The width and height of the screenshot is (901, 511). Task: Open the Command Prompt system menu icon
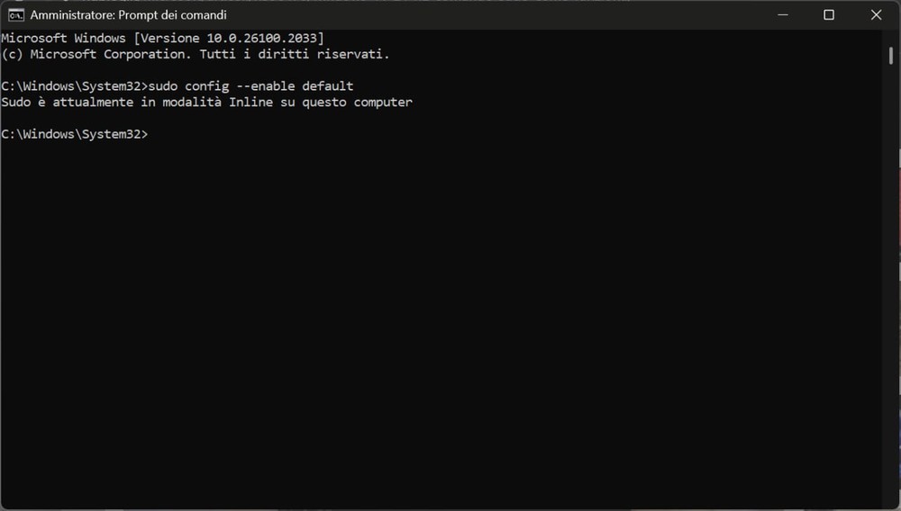tap(15, 15)
